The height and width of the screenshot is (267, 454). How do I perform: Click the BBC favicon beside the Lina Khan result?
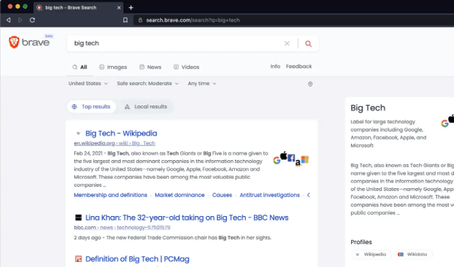(x=78, y=217)
